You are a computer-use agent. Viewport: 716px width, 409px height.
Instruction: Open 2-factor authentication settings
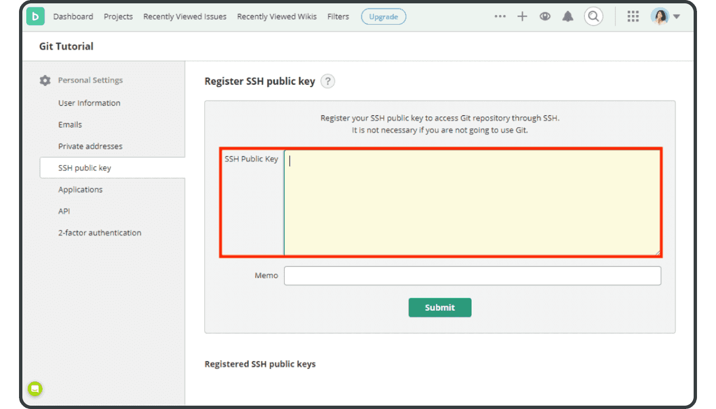tap(100, 232)
